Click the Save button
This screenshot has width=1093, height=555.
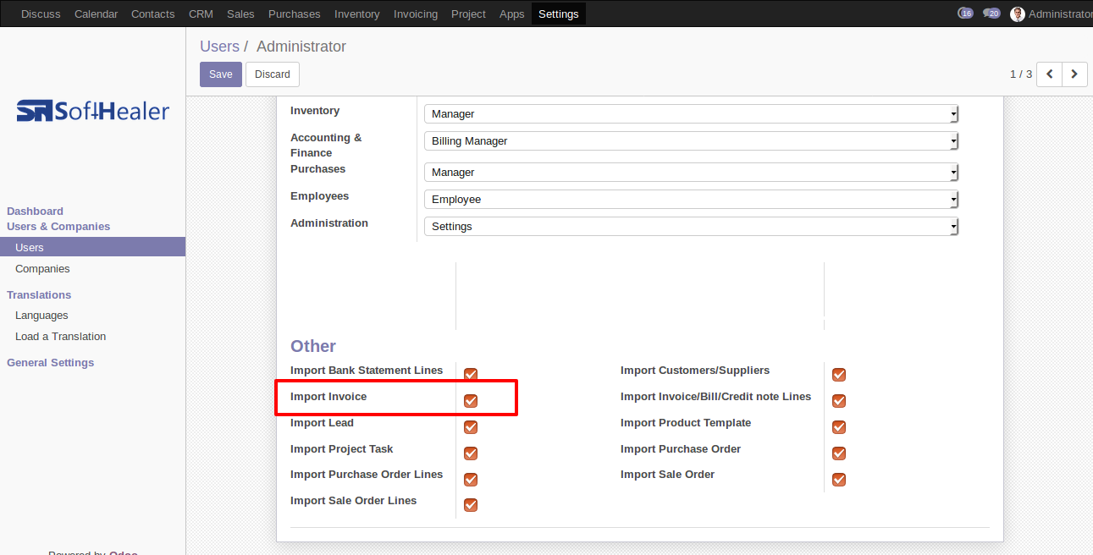[x=221, y=74]
